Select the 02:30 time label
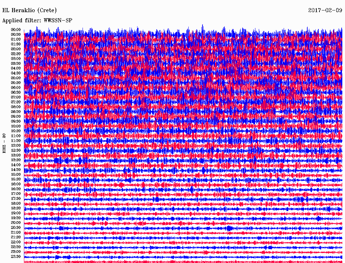Screen dimensions: 345x263 [x=16, y=54]
